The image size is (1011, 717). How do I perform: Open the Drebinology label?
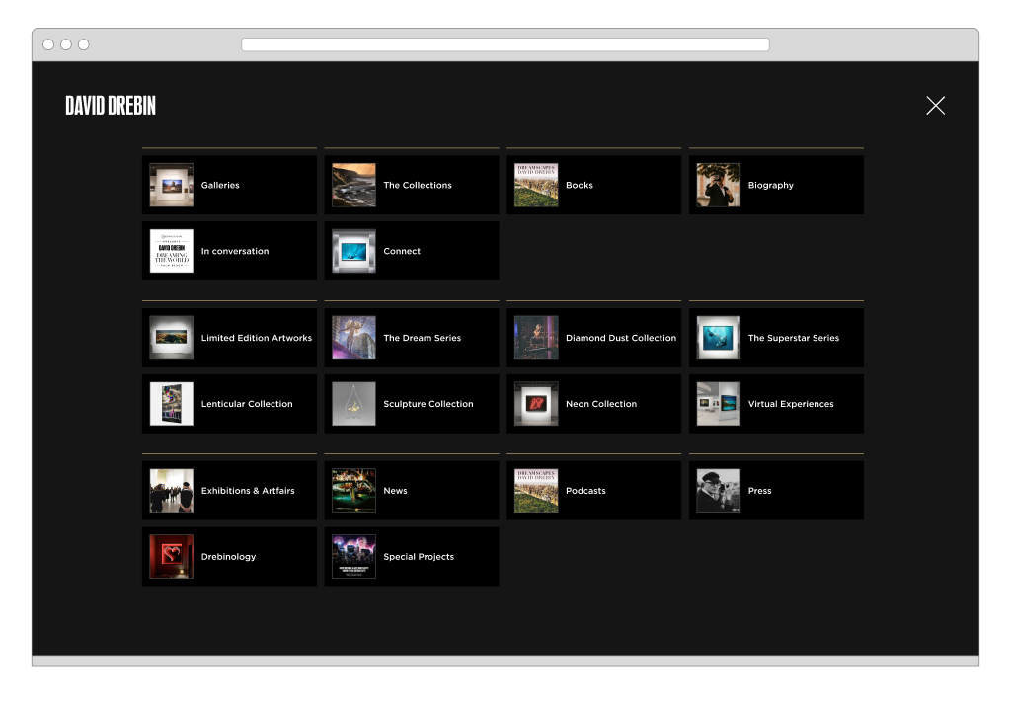coord(228,557)
